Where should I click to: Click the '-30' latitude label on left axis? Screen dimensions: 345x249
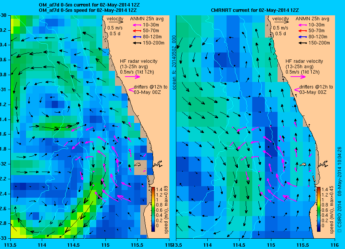3,15
